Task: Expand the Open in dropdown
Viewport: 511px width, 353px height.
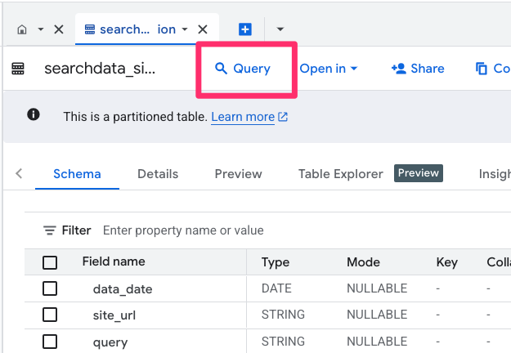Action: pyautogui.click(x=329, y=69)
